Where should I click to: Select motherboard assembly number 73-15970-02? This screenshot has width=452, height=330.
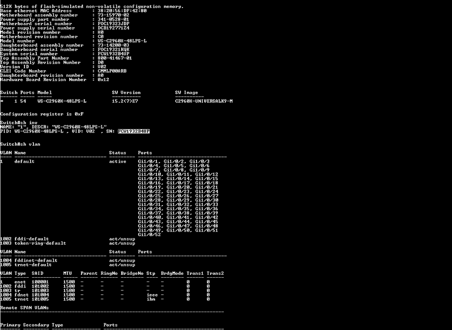coord(113,15)
